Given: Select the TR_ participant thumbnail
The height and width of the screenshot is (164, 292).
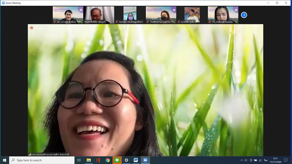Looking at the screenshot, I should point(223,15).
